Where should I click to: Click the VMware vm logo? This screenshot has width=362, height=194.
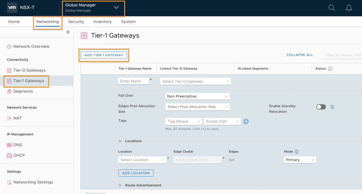tap(12, 7)
